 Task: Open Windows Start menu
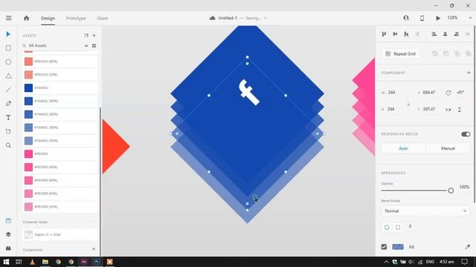coord(6,262)
